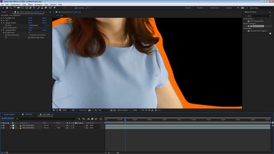Hide layer 2 video eye toggle

(2, 128)
